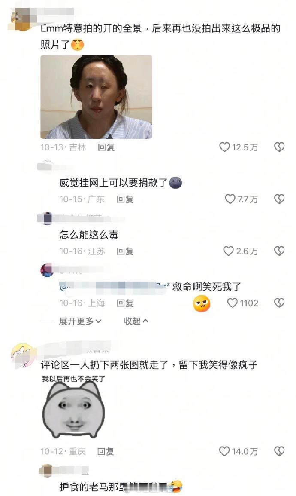296x496 pixels.
Task: Like the 7.7万 comment from 广东
Action: coord(230,199)
